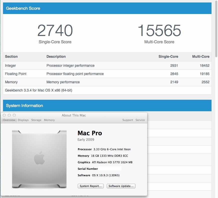The height and width of the screenshot is (198, 218).
Task: Click the Geekbench page scrollbar
Action: [216, 28]
